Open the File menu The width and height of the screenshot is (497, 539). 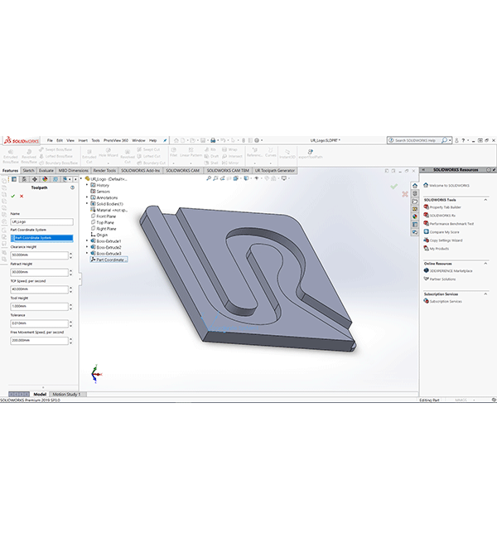pos(50,140)
